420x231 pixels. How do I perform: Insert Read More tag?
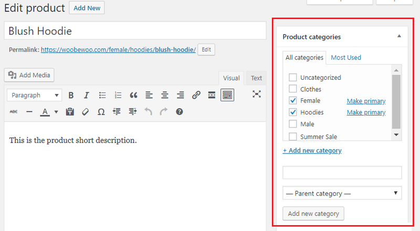(212, 95)
